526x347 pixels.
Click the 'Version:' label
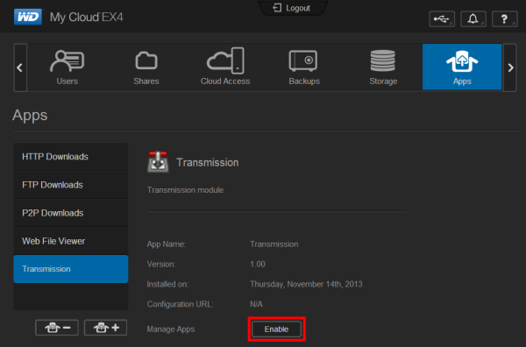point(161,264)
